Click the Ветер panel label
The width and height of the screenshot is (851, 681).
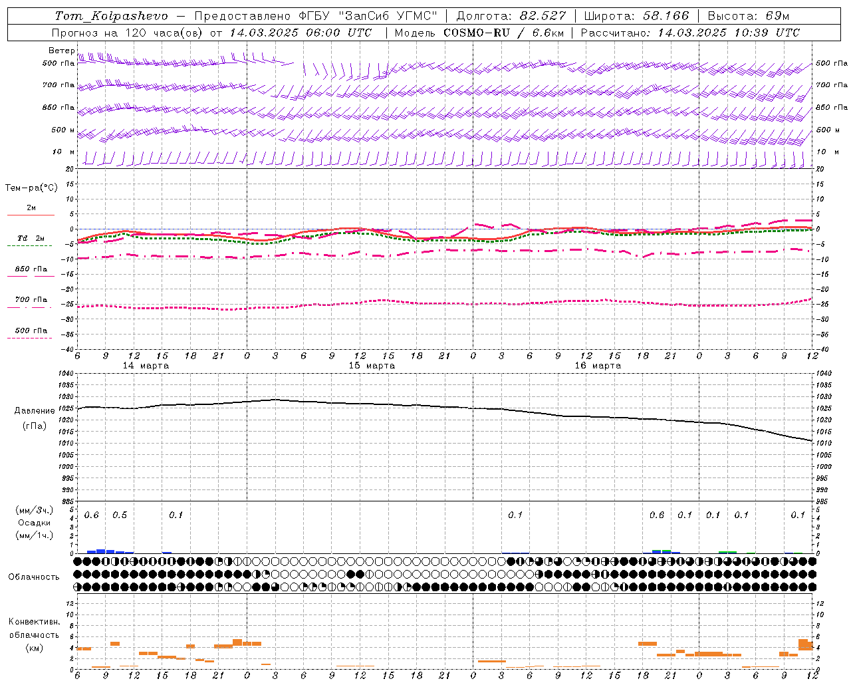point(61,51)
